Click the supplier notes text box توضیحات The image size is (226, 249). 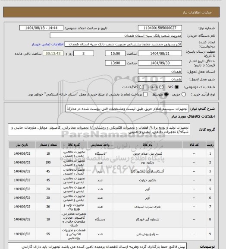pyautogui.click(x=97, y=246)
